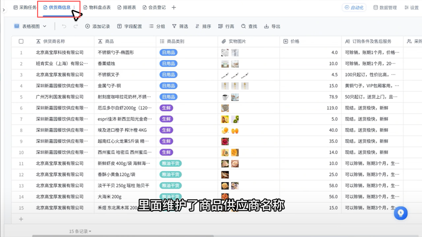The width and height of the screenshot is (422, 237).
Task: Select the 会员登记 tab
Action: coord(154,7)
